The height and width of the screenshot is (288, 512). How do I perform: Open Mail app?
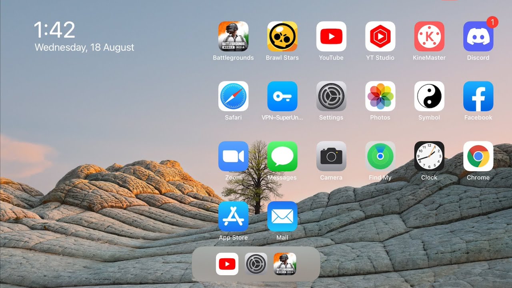(282, 216)
